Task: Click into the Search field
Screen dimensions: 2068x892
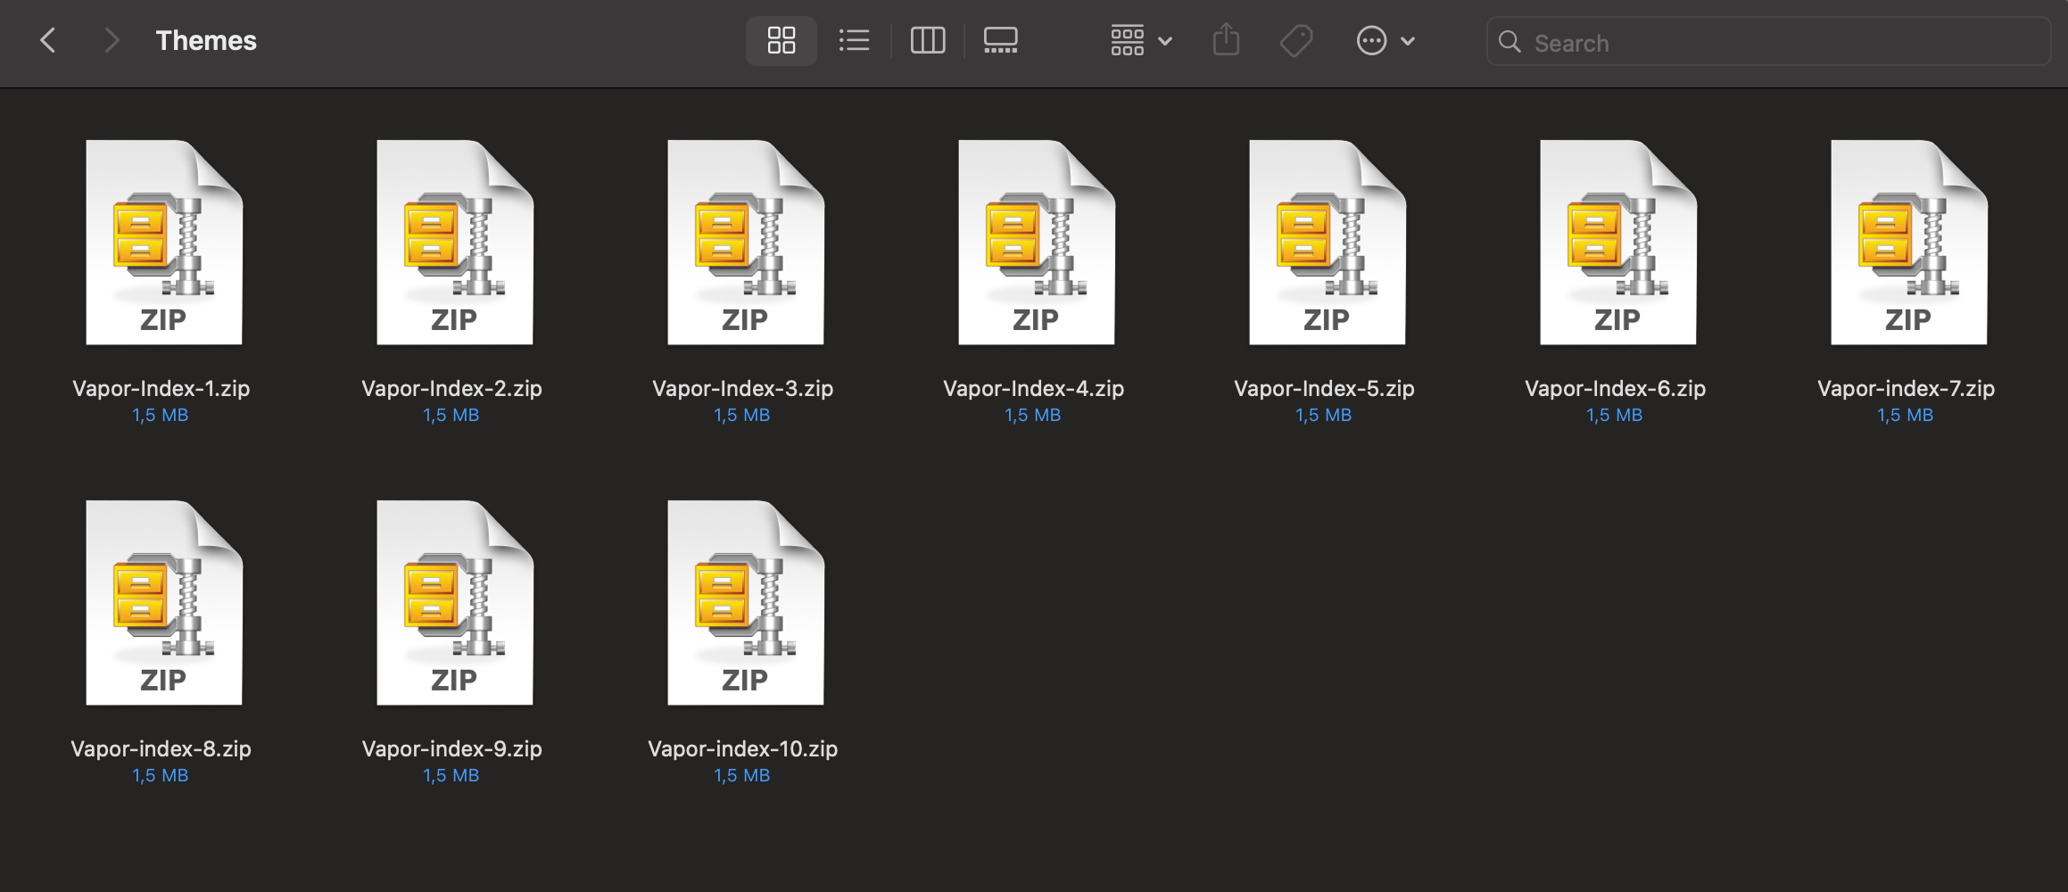Action: coord(1768,42)
